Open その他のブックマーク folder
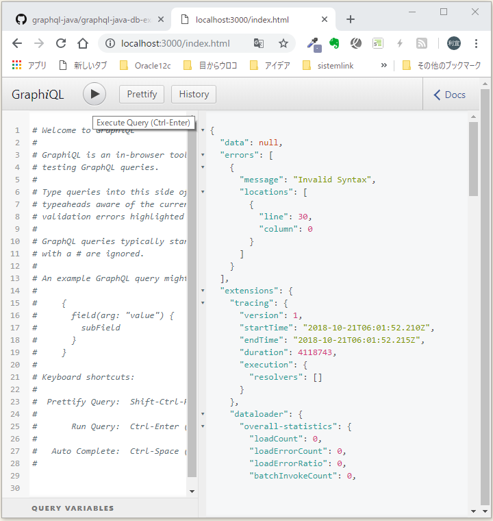 442,65
